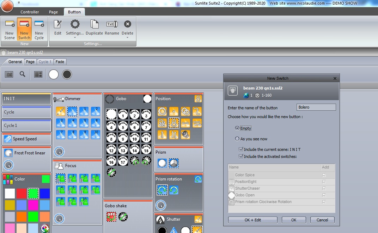Click the magnifier search icon
Image resolution: width=378 pixels, height=233 pixels.
point(23,74)
